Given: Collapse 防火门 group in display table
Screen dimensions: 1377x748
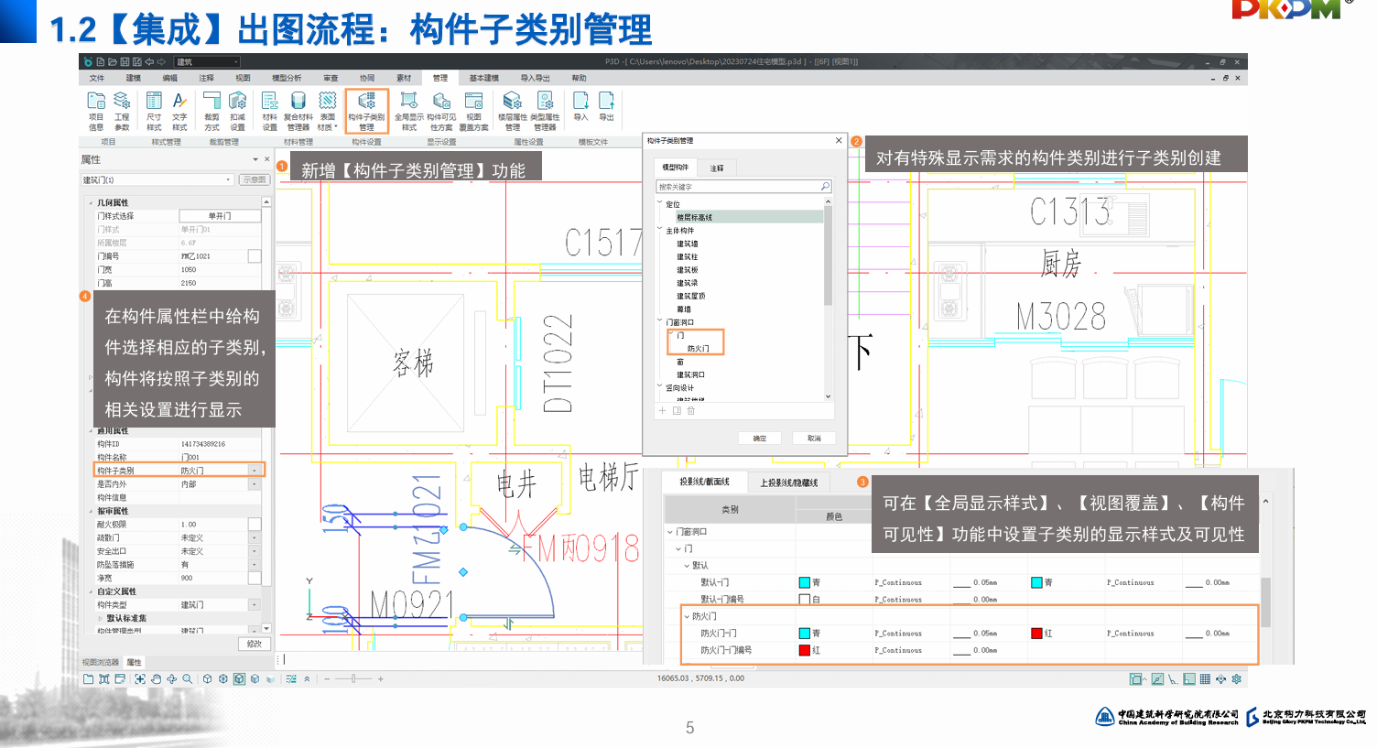Looking at the screenshot, I should click(x=687, y=616).
